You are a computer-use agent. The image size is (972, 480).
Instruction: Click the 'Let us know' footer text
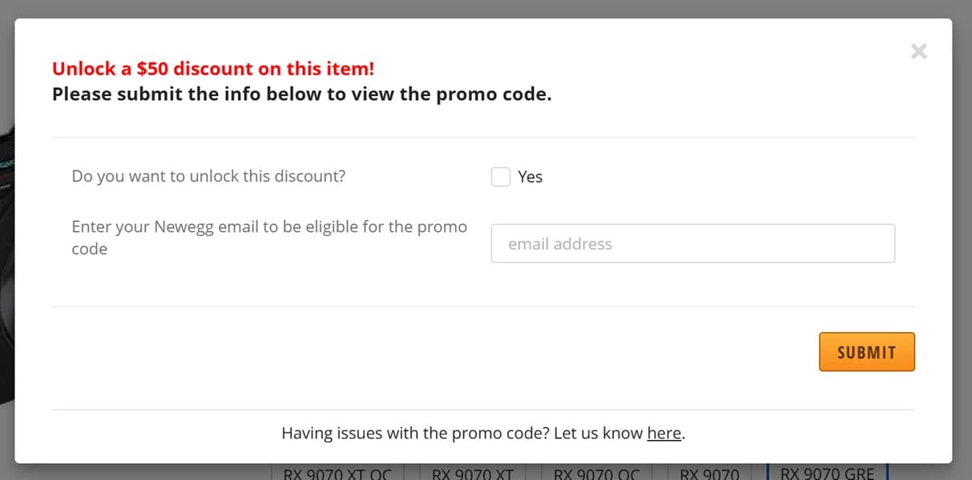point(598,434)
